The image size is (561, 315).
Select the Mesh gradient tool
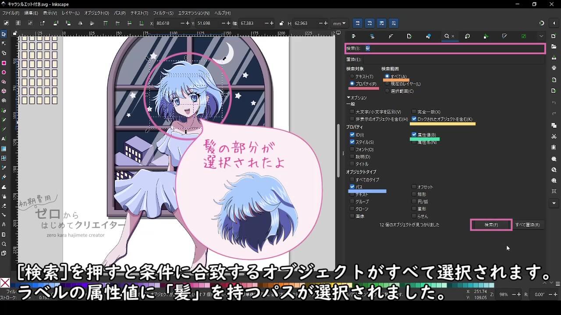click(4, 158)
